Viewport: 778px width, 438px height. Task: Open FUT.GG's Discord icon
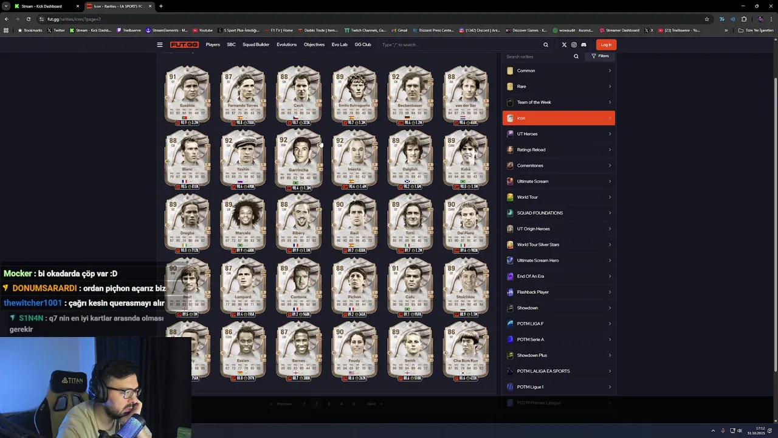click(583, 44)
